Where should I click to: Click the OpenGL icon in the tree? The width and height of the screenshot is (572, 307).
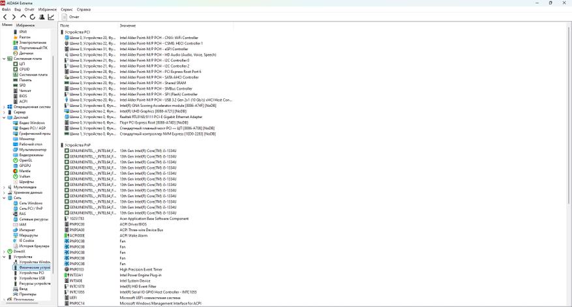click(15, 160)
